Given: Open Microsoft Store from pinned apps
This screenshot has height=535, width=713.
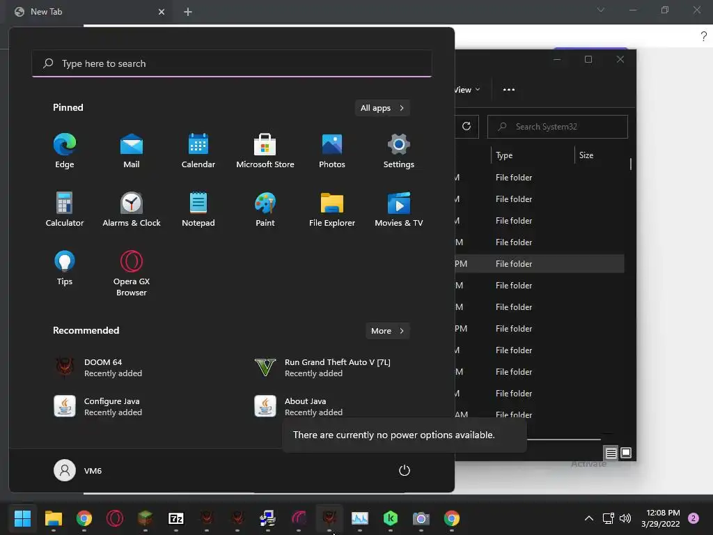Looking at the screenshot, I should [x=265, y=151].
